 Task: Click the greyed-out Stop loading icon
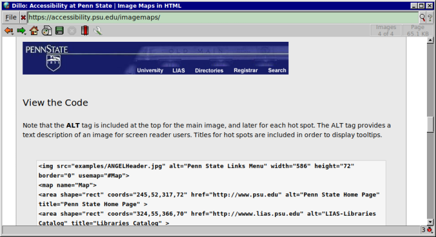(71, 30)
